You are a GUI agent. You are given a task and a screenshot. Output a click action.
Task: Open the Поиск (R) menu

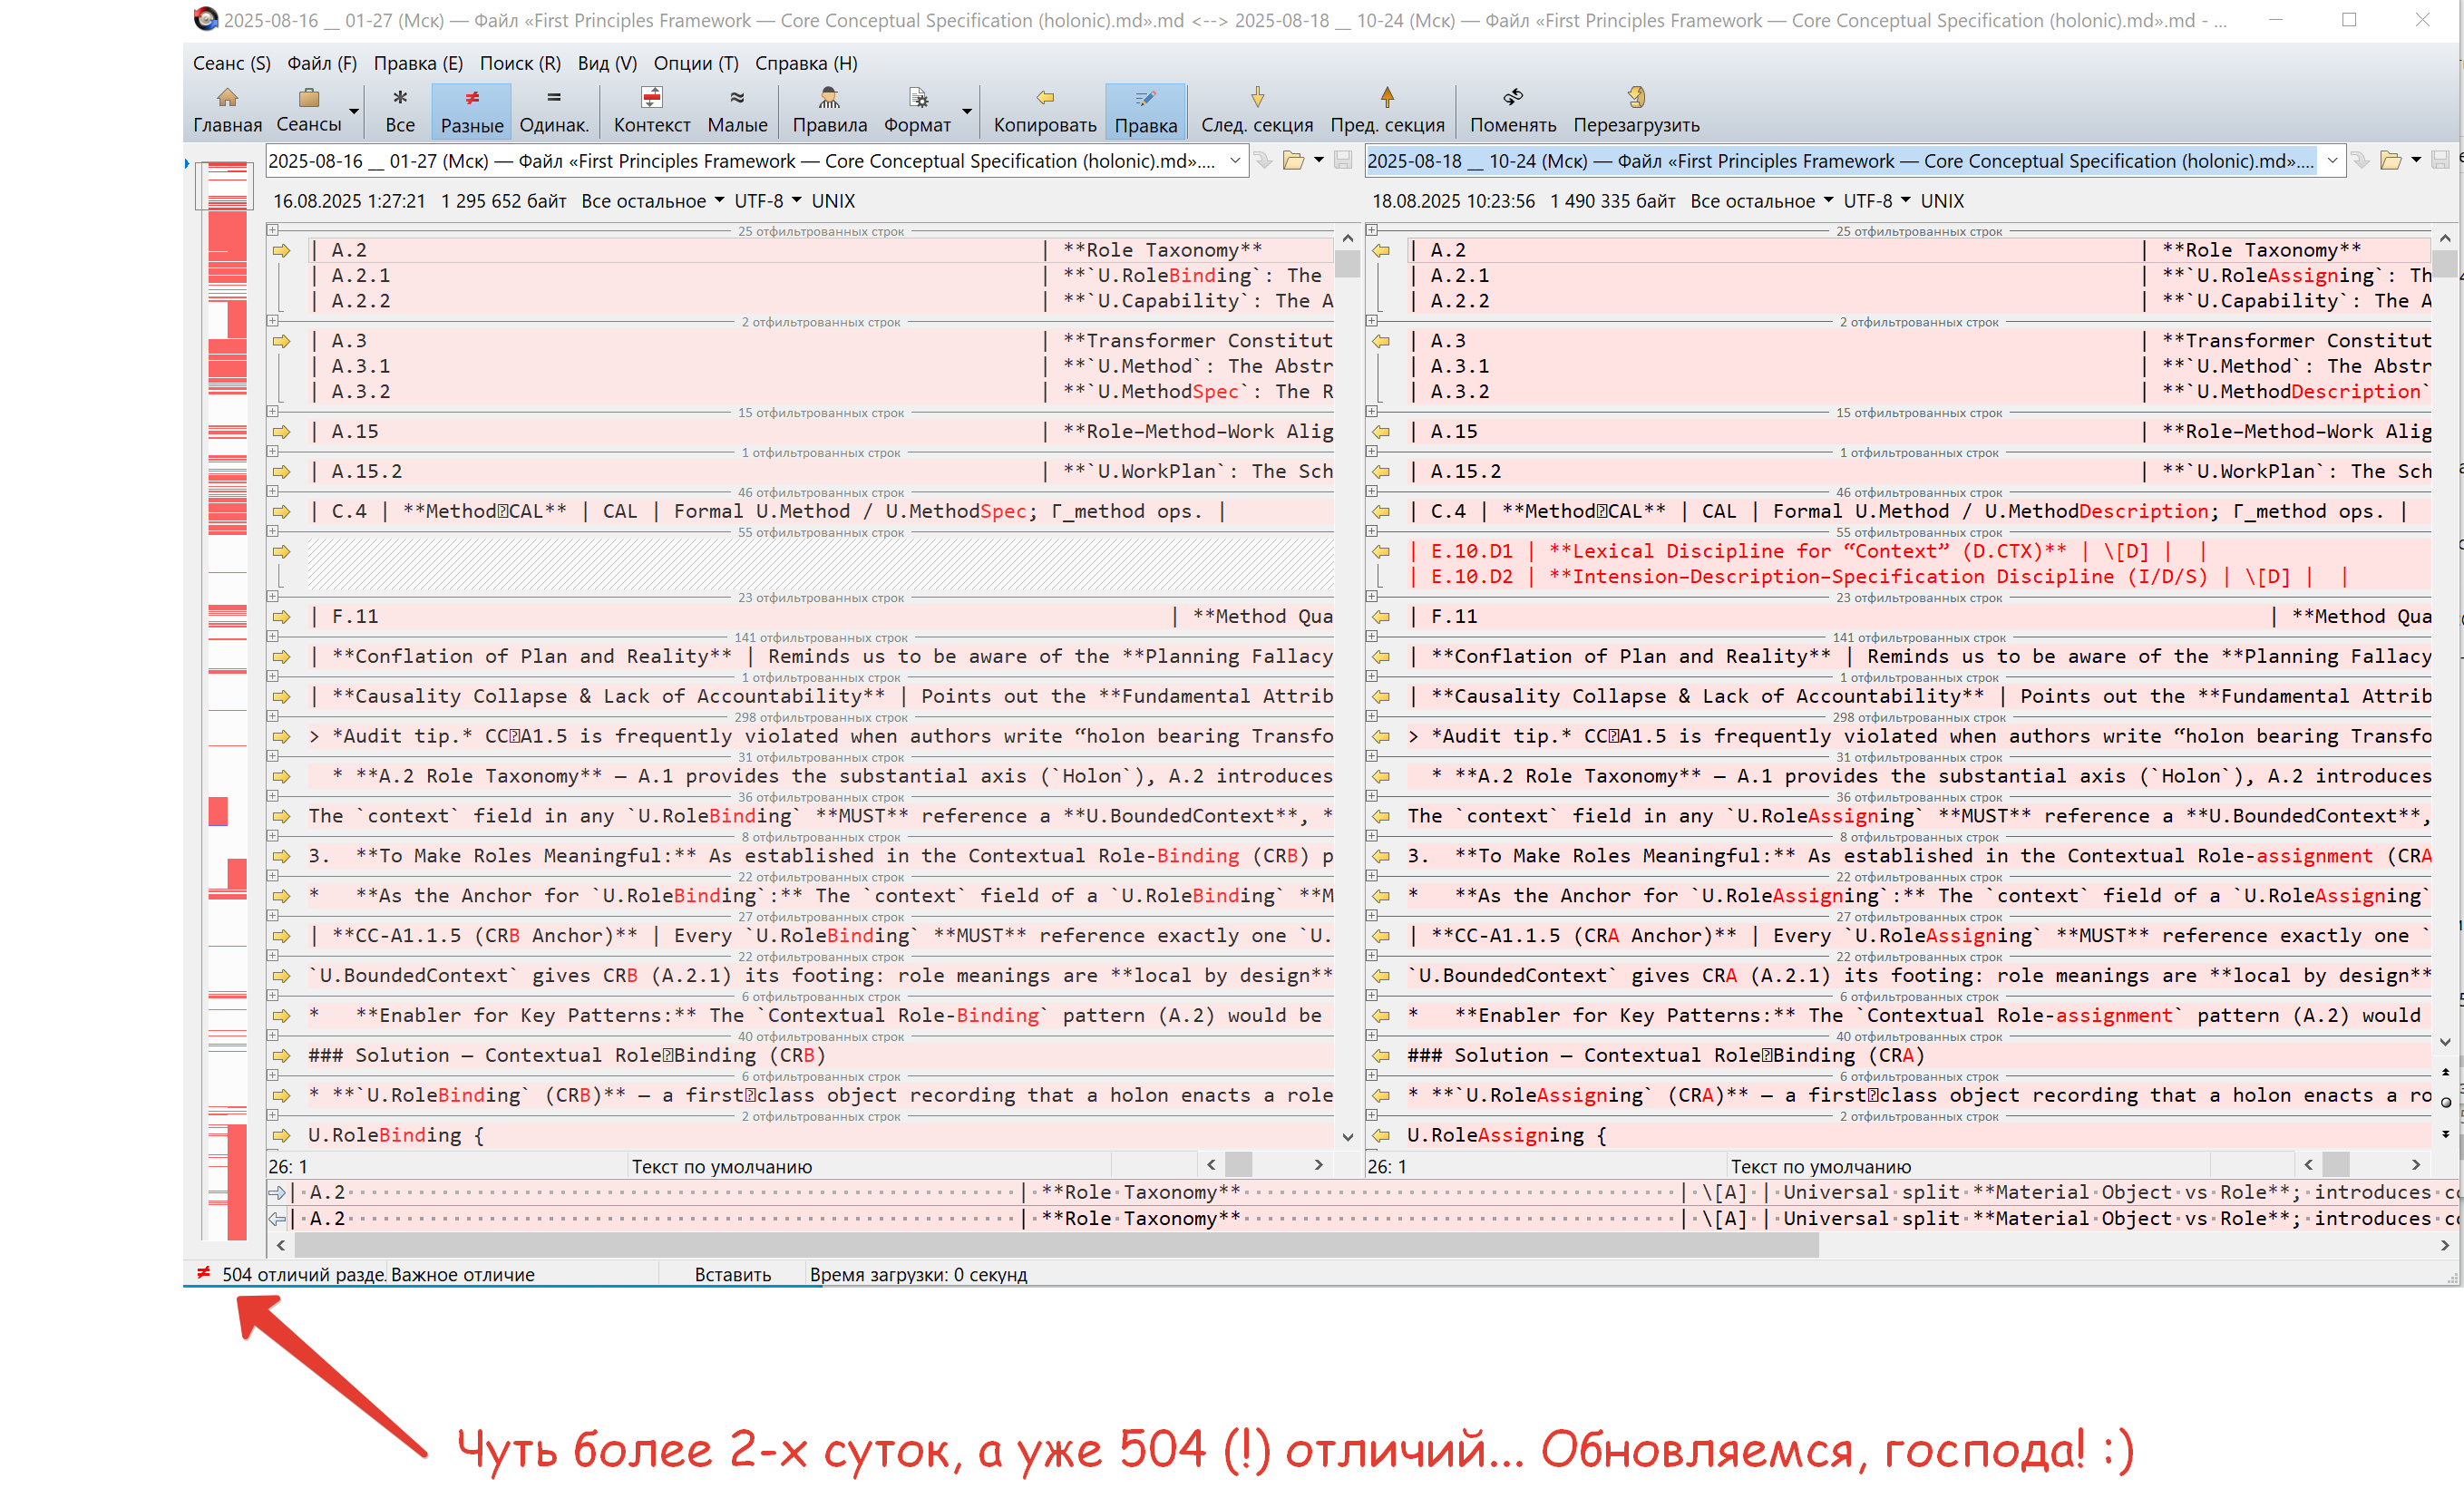tap(519, 63)
